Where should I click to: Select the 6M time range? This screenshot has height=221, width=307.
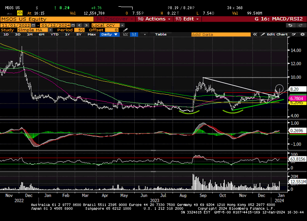pos(42,35)
